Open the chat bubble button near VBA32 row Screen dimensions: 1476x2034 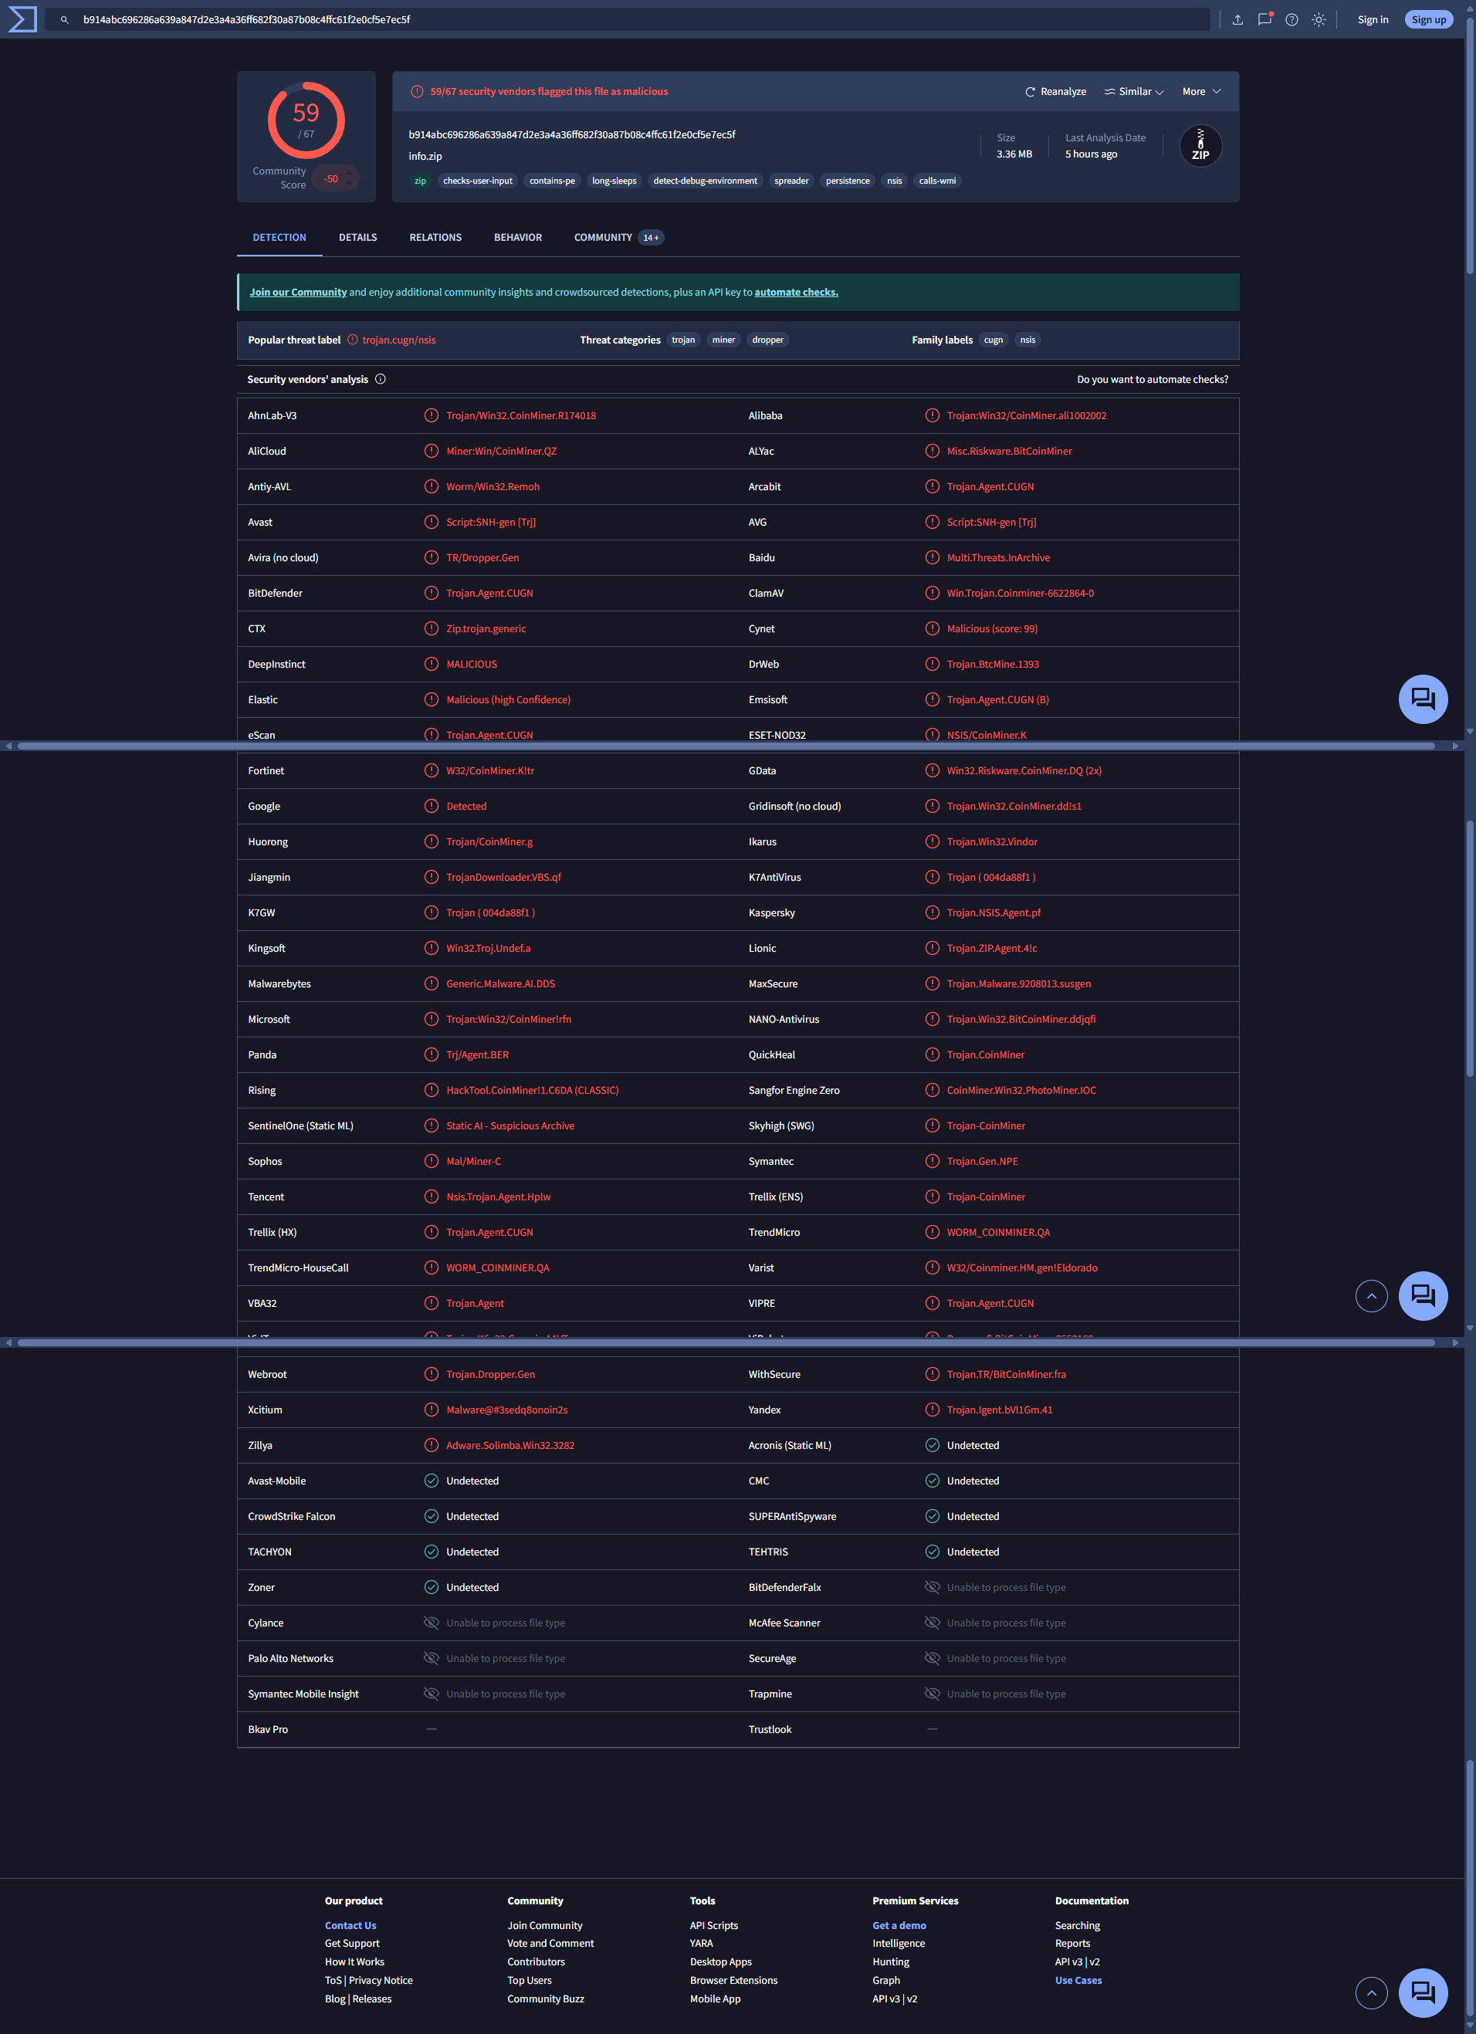coord(1423,1295)
